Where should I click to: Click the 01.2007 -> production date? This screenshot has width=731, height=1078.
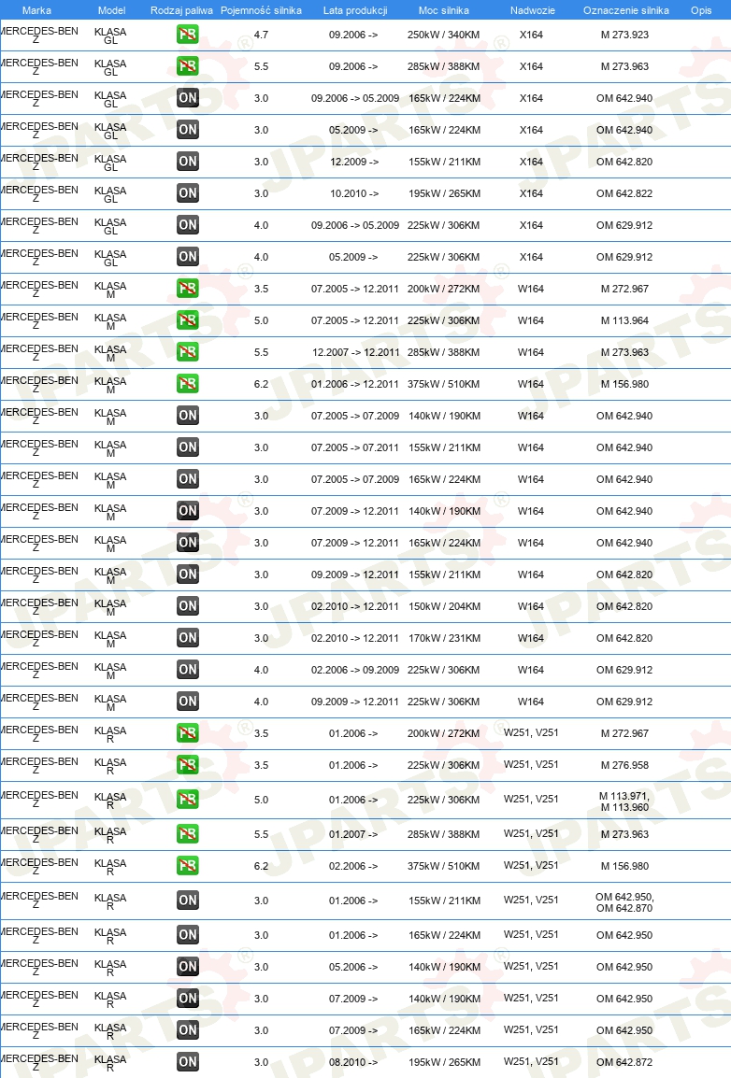[x=352, y=834]
